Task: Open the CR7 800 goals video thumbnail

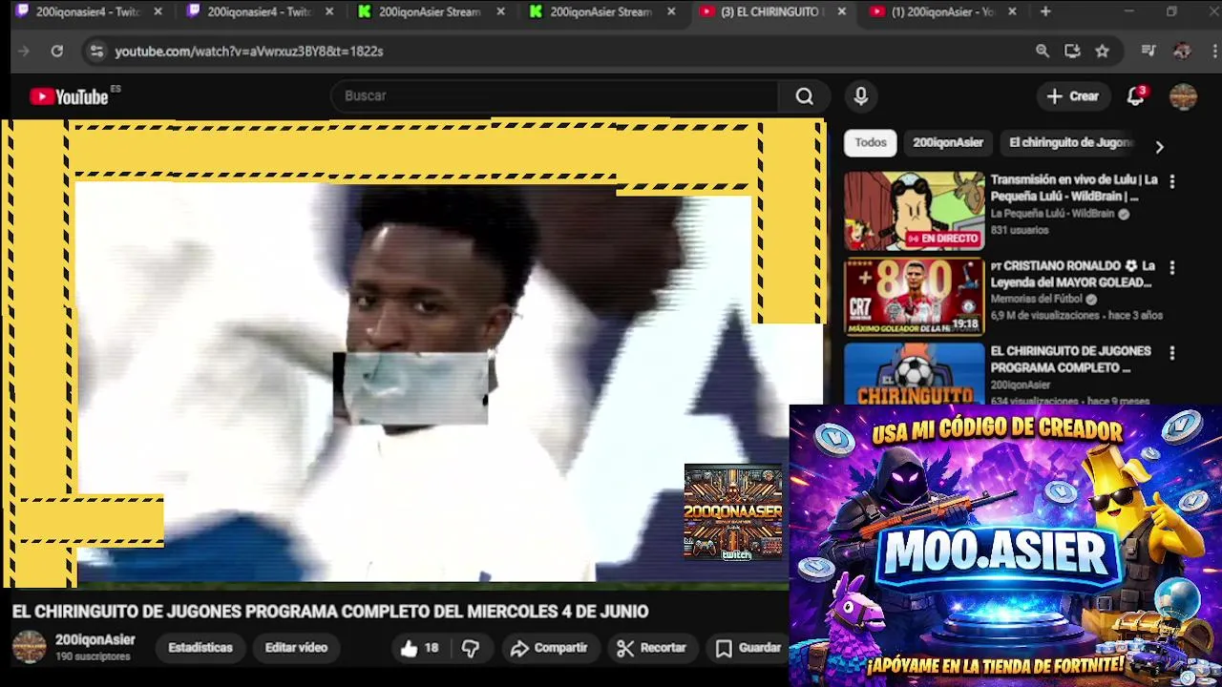Action: (x=914, y=297)
